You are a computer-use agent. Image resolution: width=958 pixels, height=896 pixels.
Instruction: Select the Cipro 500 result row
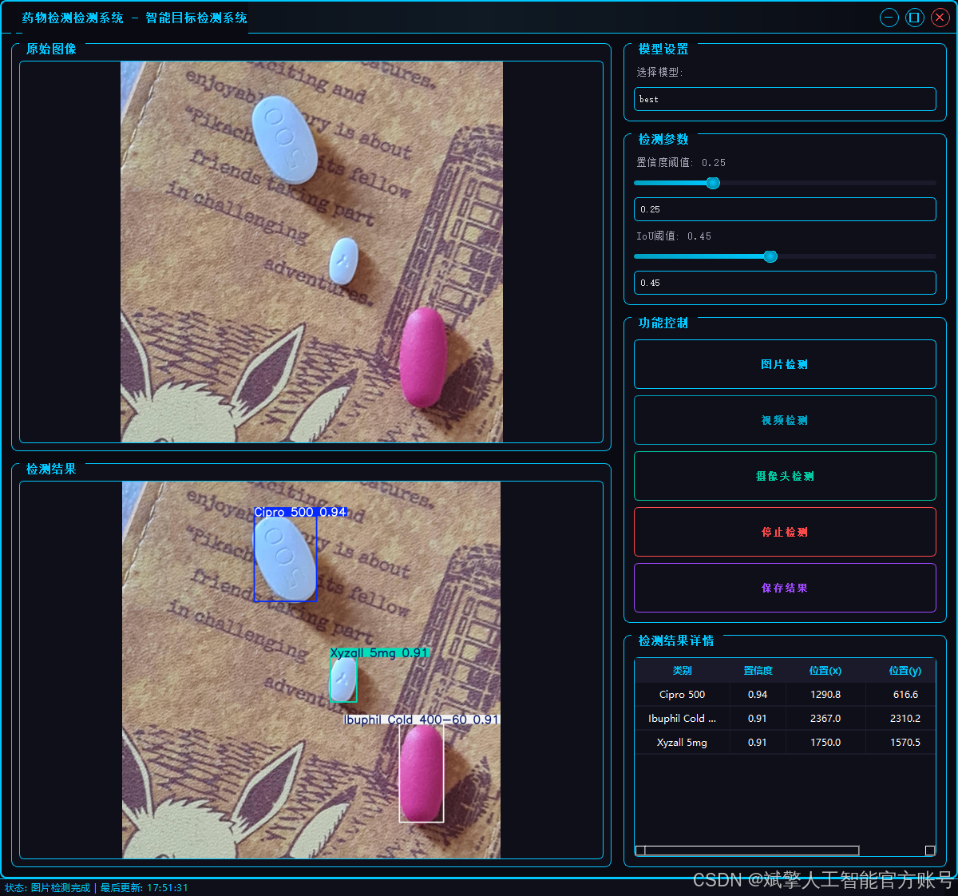[785, 695]
